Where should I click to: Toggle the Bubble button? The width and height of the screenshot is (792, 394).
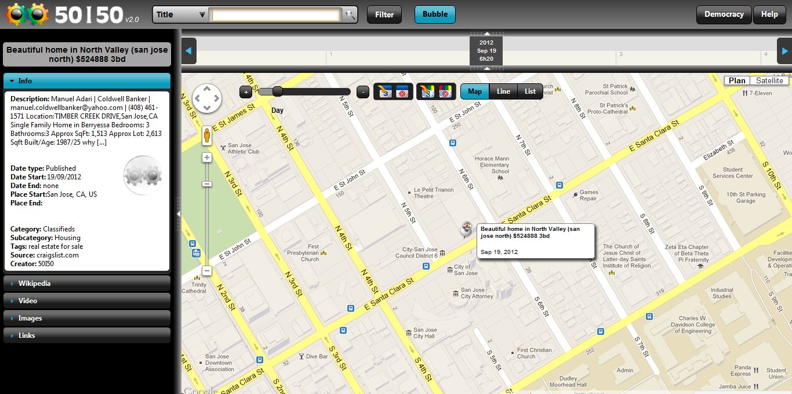pos(435,14)
